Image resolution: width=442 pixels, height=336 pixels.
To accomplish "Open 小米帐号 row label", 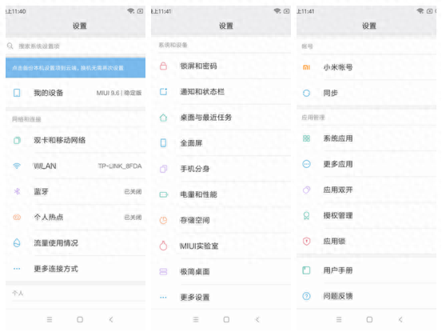I will pos(338,67).
